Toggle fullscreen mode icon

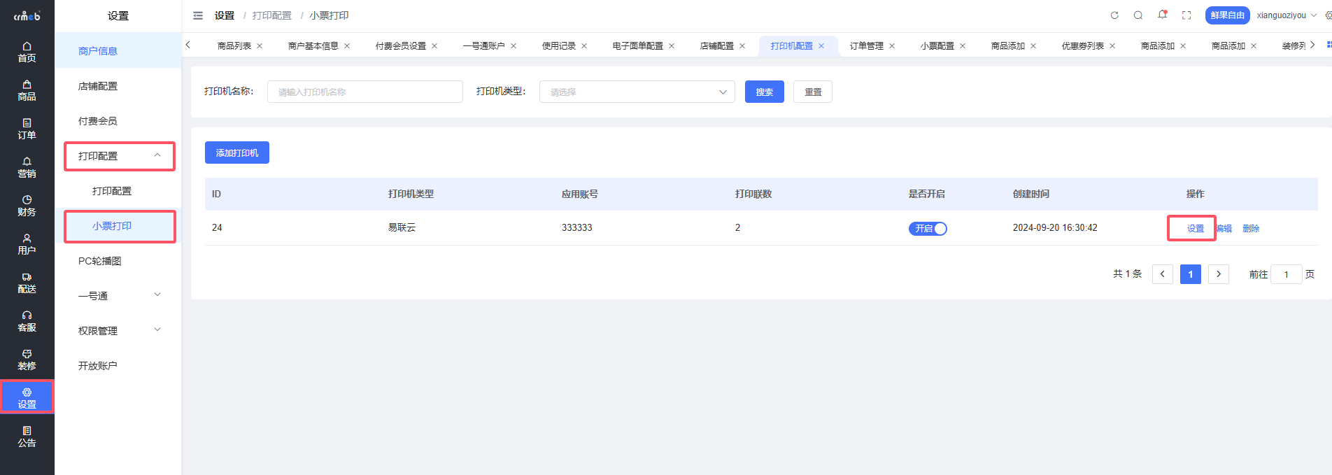(1186, 15)
